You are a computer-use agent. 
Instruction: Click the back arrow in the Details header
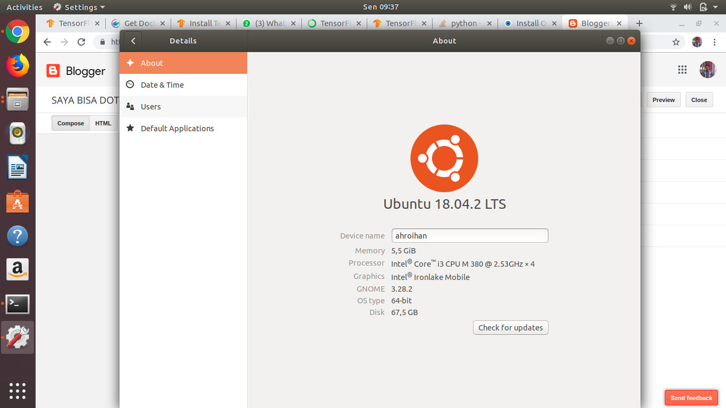[132, 41]
